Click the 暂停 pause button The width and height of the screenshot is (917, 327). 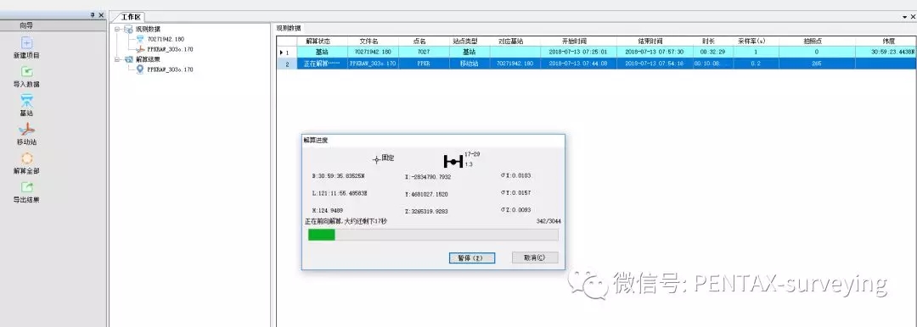click(x=472, y=258)
